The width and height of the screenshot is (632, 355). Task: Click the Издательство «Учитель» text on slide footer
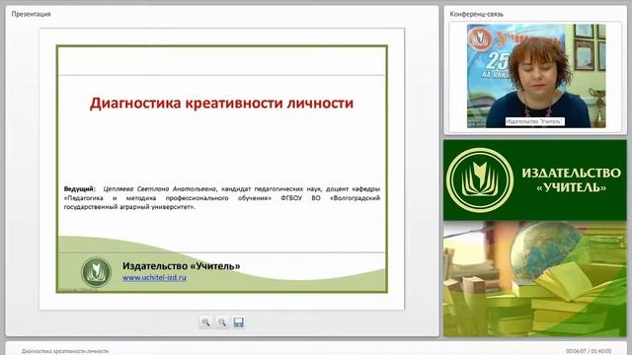[182, 266]
